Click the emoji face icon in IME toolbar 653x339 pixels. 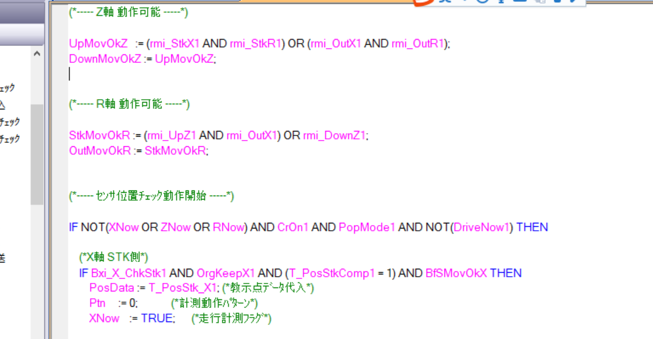pos(482,2)
